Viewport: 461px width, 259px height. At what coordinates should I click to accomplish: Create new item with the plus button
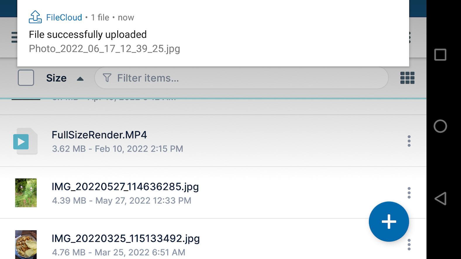pyautogui.click(x=389, y=222)
